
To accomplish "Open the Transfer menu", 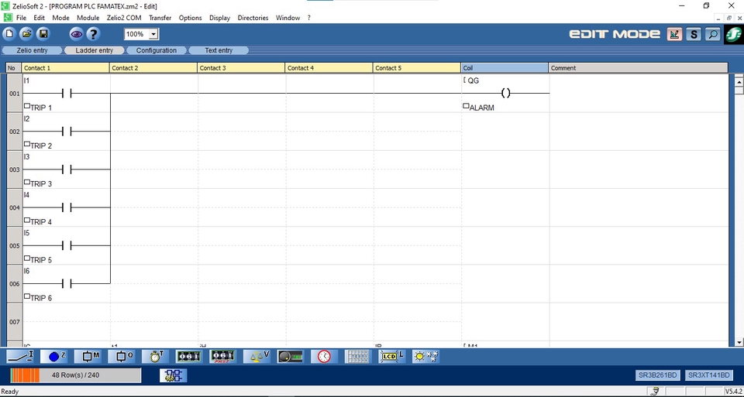I will coord(160,18).
